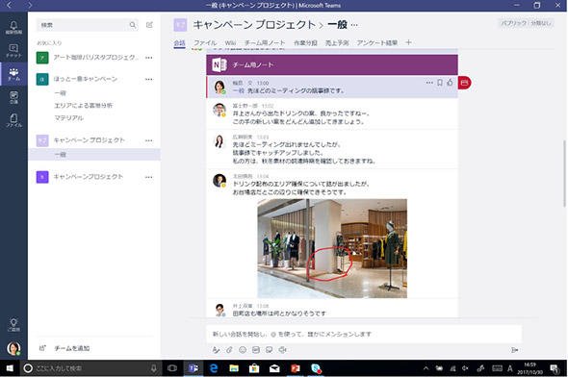Click the Cortana taskbar search box
This screenshot has height=377, width=568.
pos(90,368)
